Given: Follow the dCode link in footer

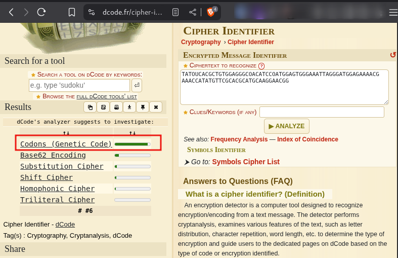Looking at the screenshot, I should click(x=65, y=225).
